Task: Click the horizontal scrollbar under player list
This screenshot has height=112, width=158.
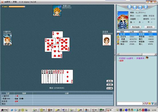Action: [137, 54]
